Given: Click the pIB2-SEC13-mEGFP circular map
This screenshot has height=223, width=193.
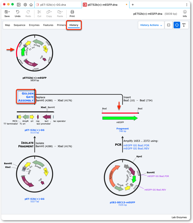Looking at the screenshot, I should (x=122, y=177).
